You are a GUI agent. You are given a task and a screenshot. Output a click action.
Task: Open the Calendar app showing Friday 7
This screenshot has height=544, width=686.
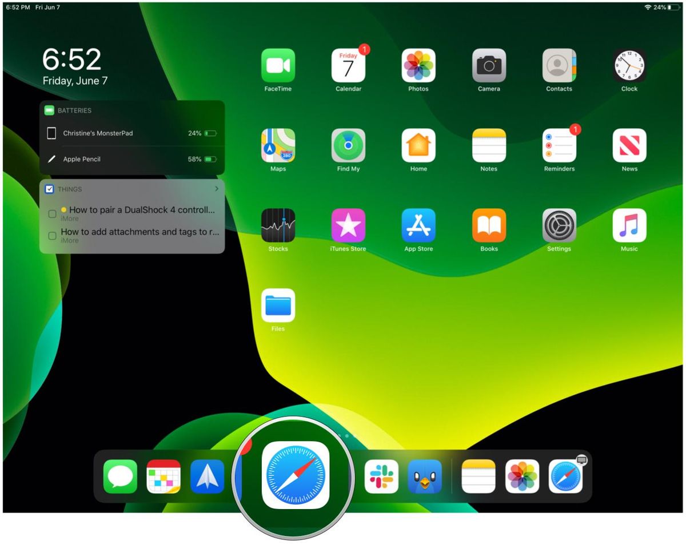(x=349, y=66)
